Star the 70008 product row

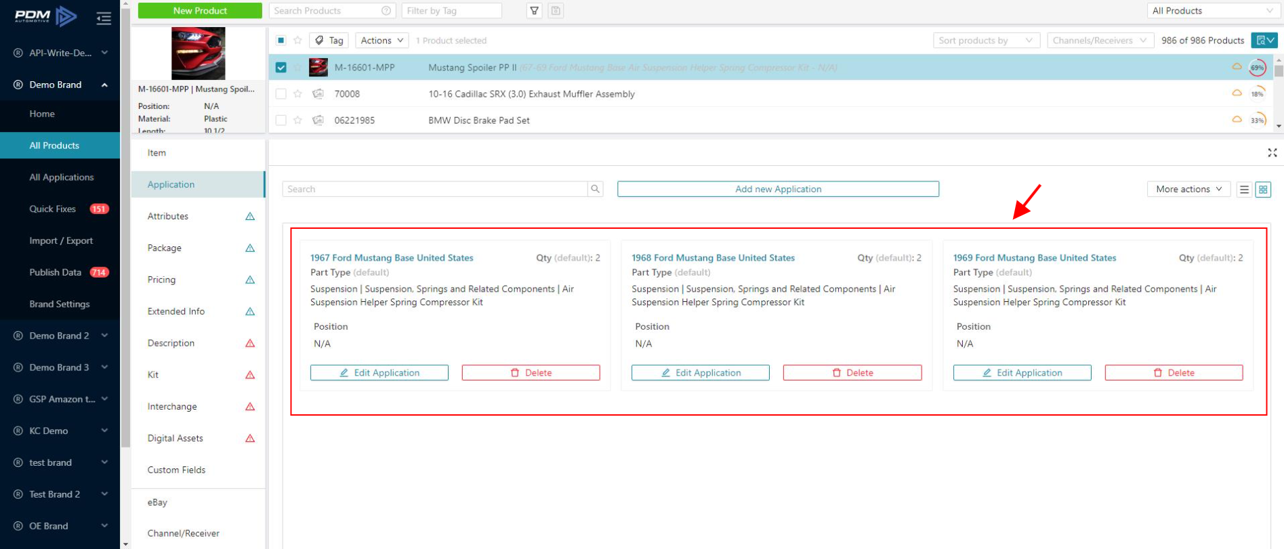(297, 94)
